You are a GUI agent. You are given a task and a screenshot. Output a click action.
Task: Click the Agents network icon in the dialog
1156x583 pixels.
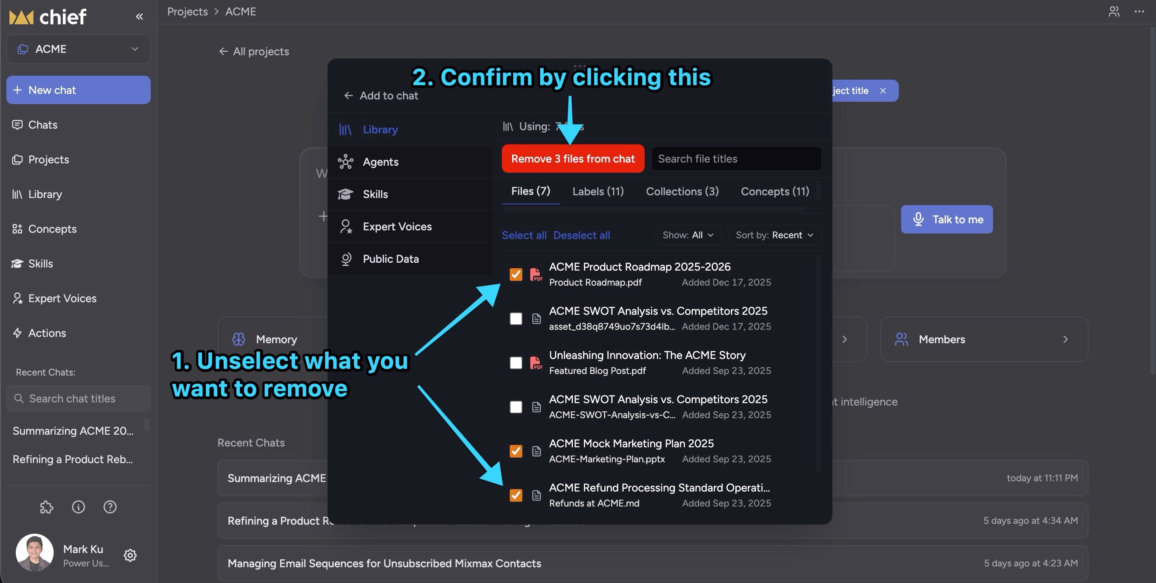coord(345,162)
